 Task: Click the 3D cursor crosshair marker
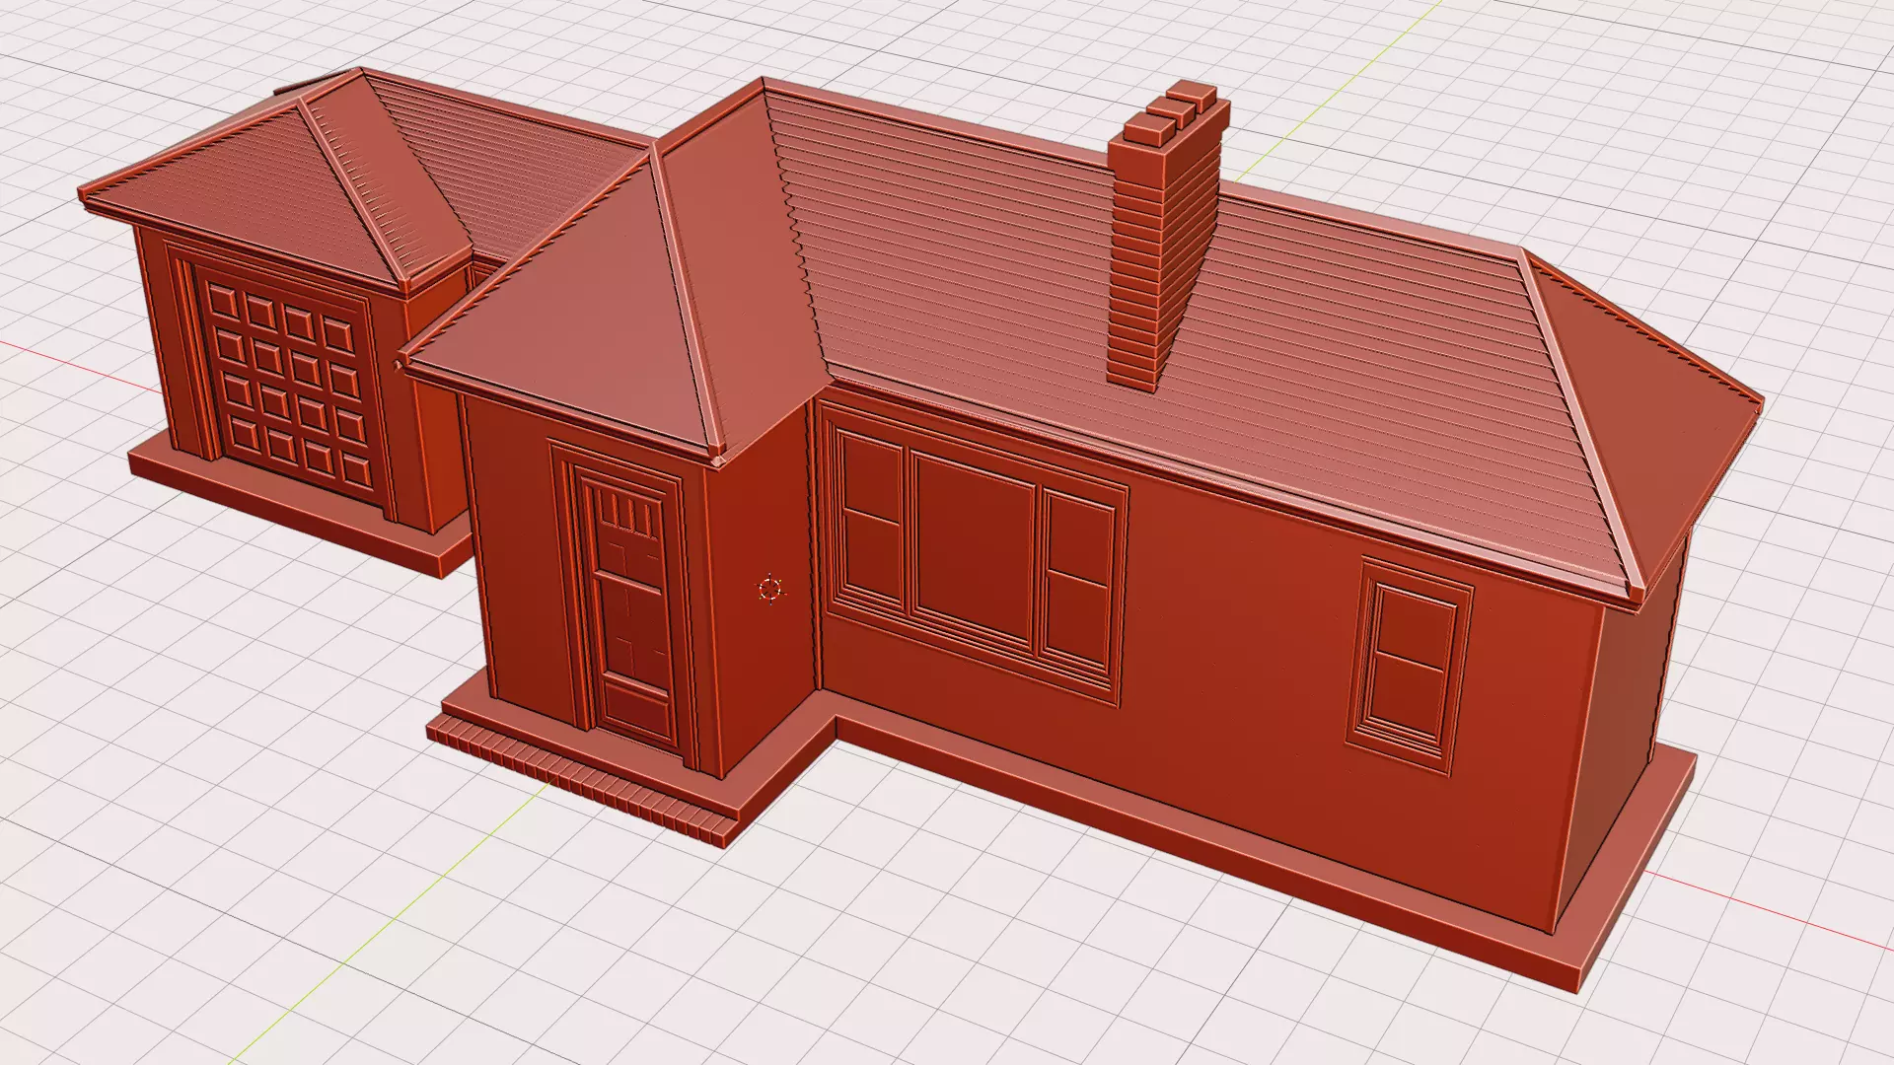click(x=770, y=590)
